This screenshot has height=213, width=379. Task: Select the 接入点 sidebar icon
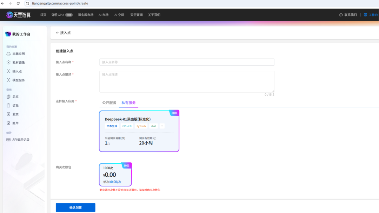8,71
